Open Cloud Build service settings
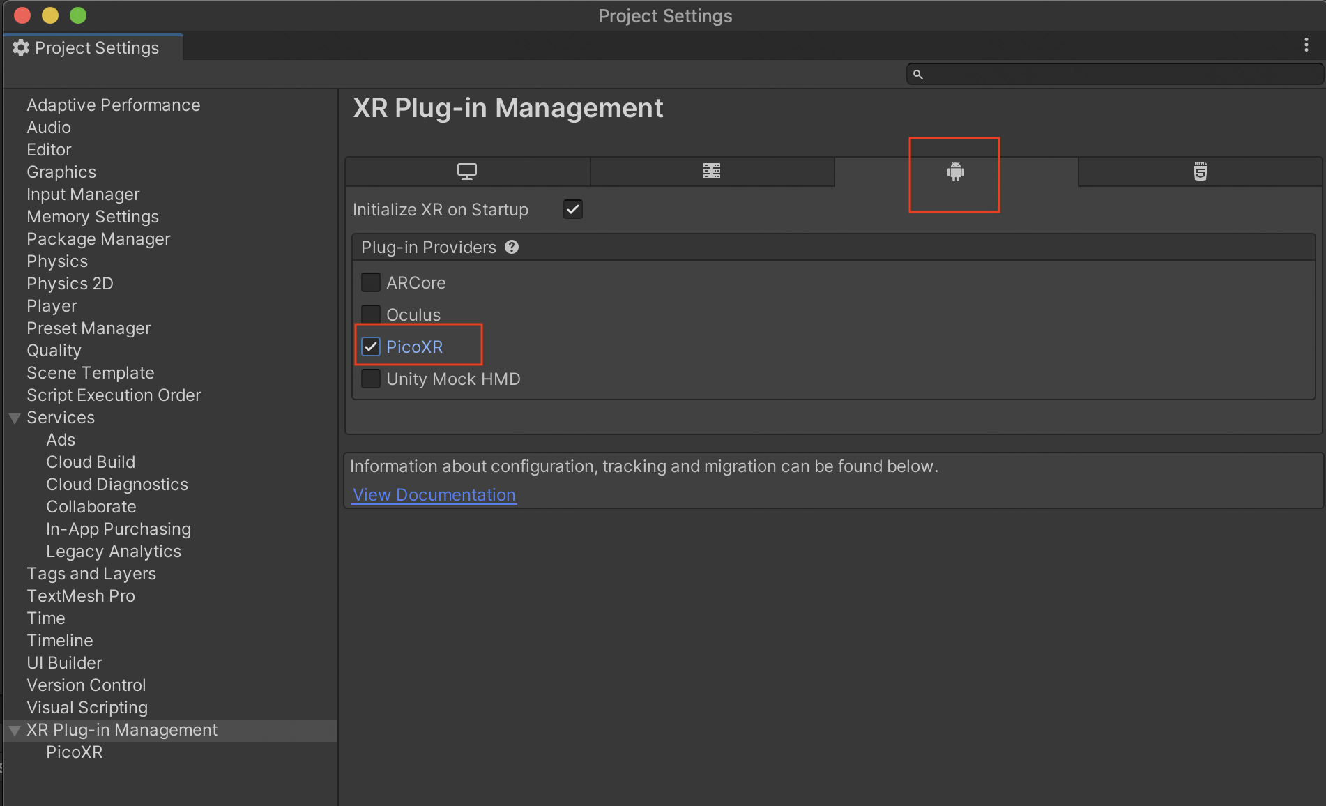Viewport: 1326px width, 806px height. [91, 462]
